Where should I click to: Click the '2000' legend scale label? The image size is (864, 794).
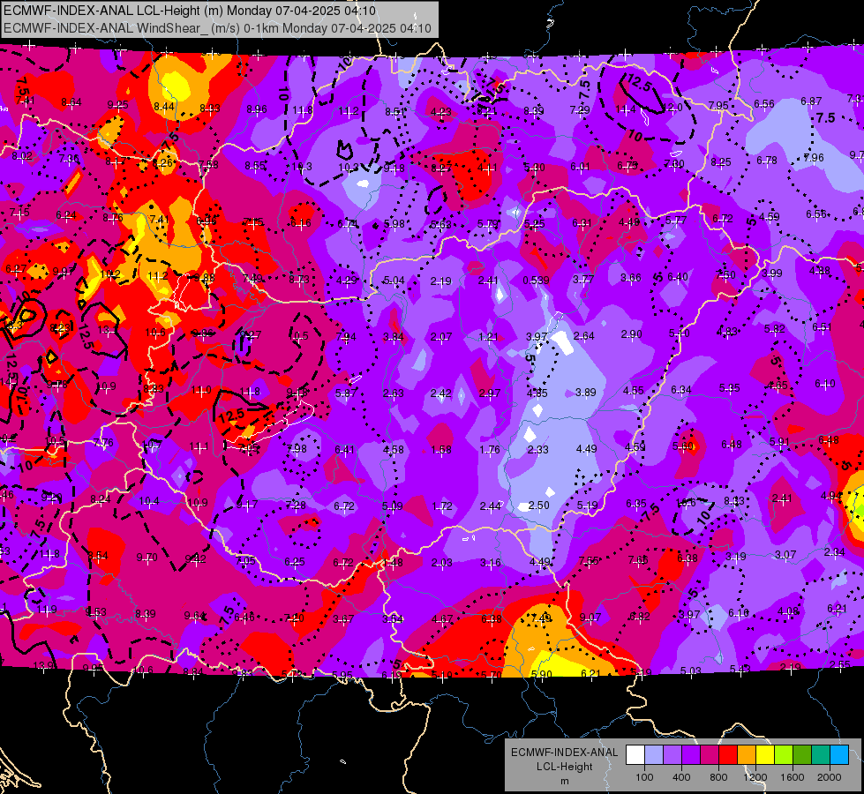[x=830, y=777]
